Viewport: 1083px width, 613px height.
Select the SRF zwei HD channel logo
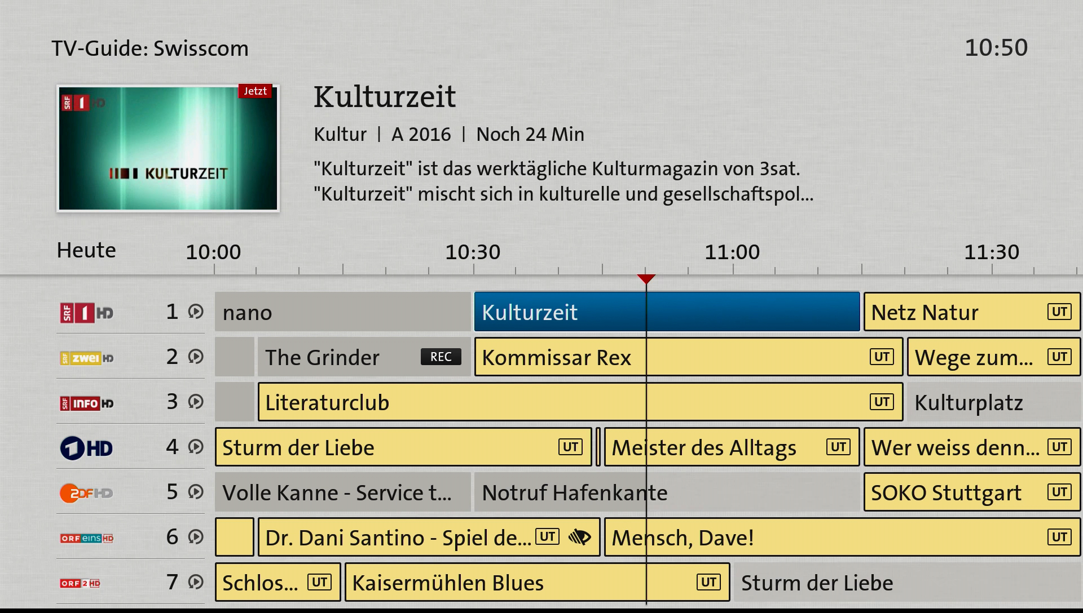click(x=87, y=358)
